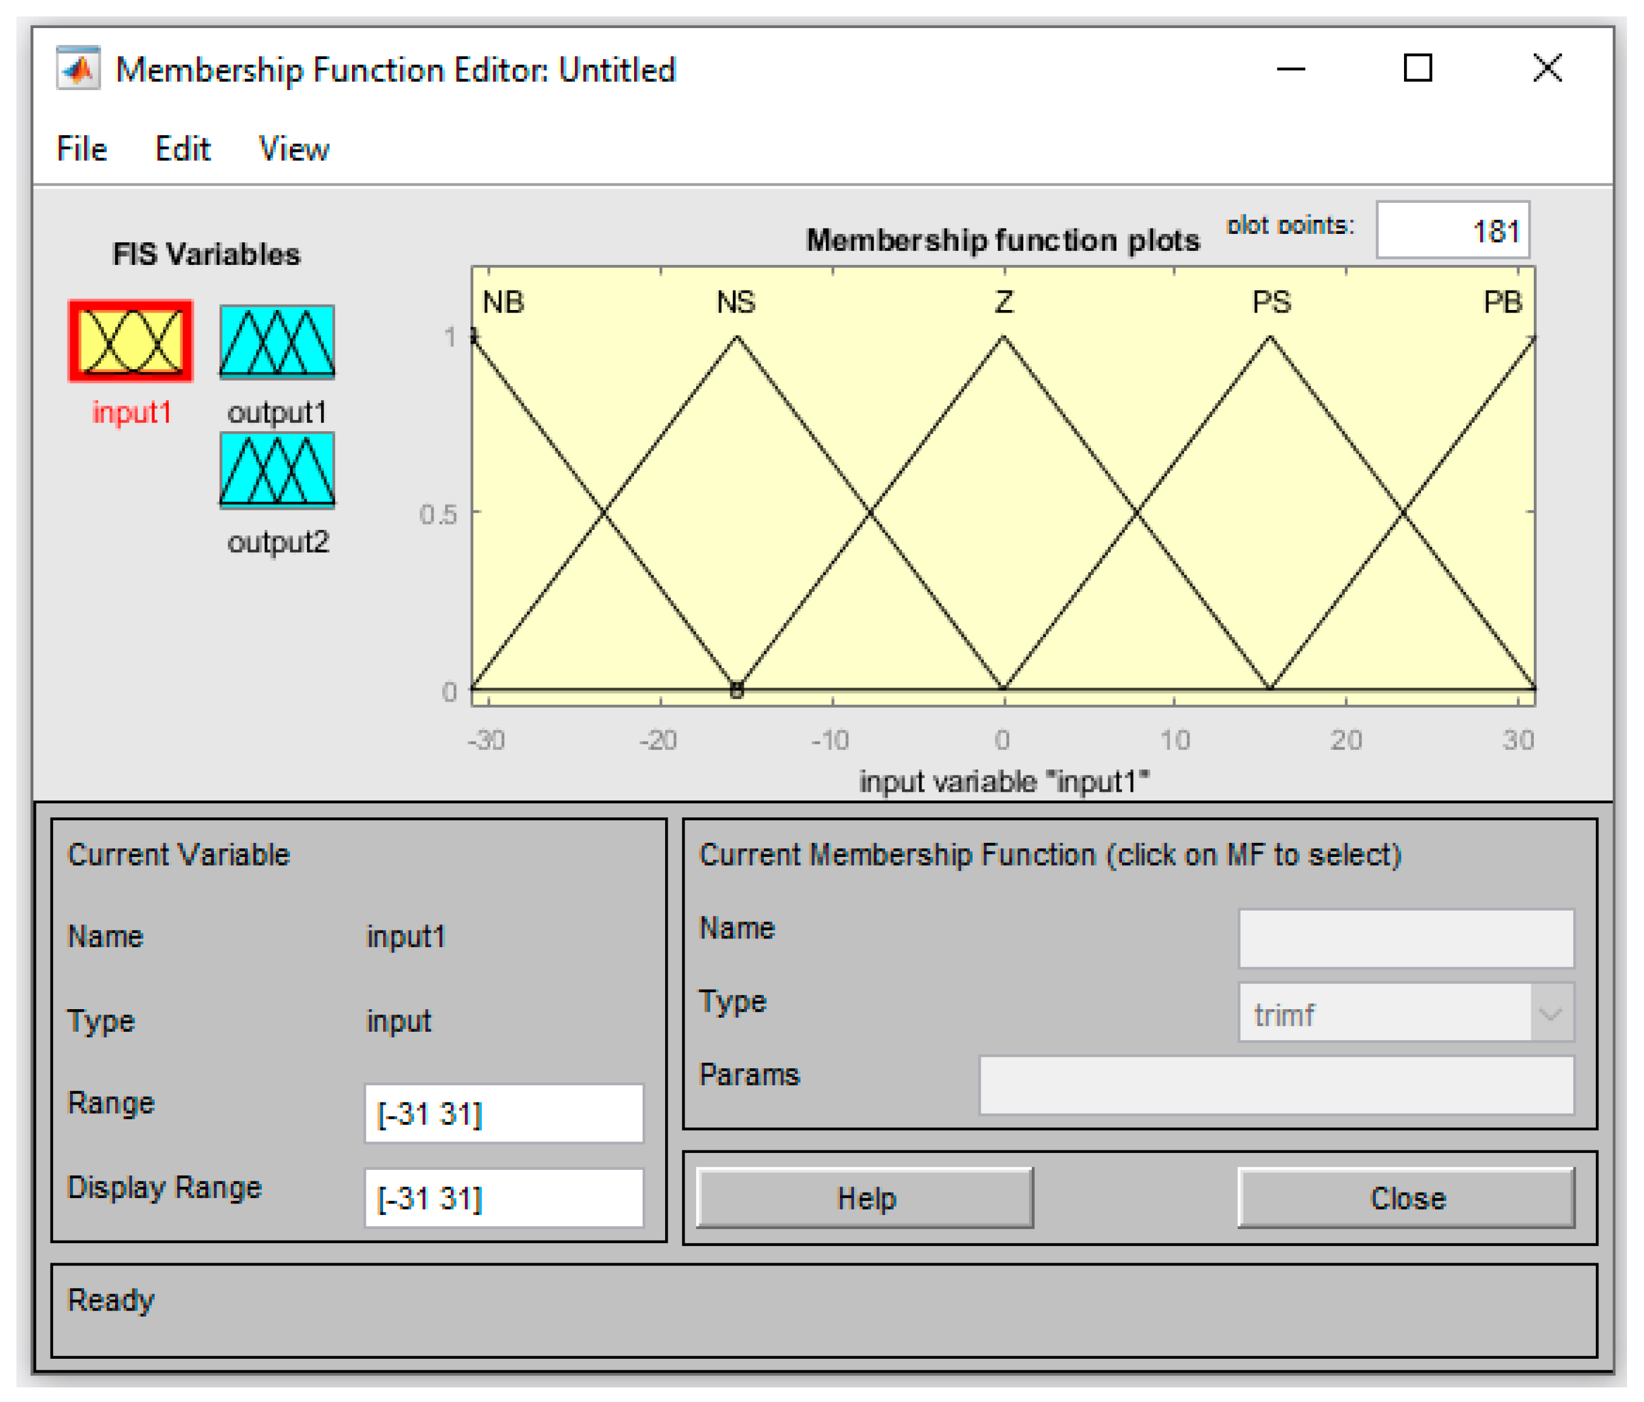
Task: Click the plot points input field
Action: click(1452, 231)
